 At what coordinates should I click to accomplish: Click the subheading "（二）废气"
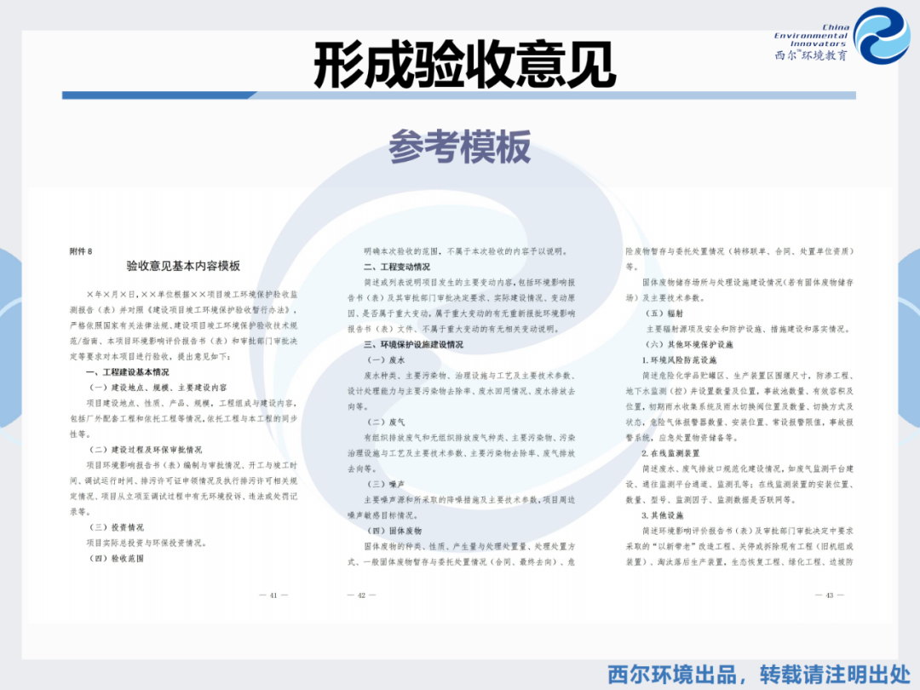pos(386,422)
